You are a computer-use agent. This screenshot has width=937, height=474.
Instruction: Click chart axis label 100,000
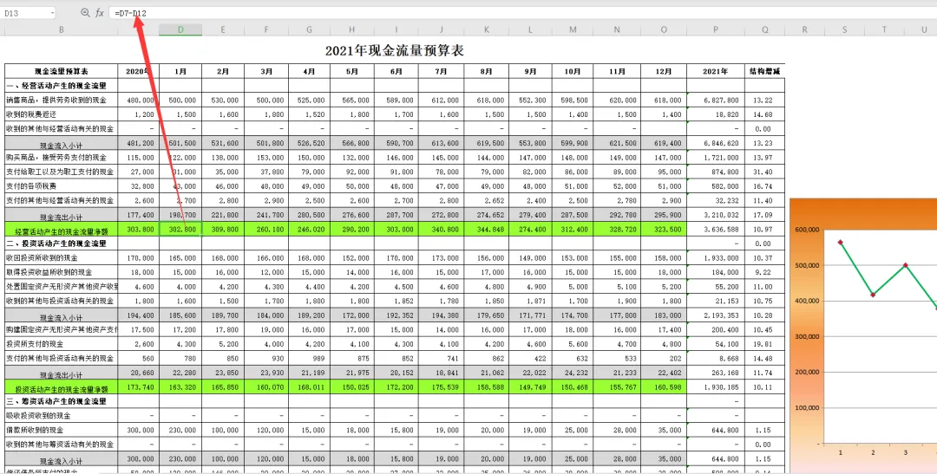806,408
